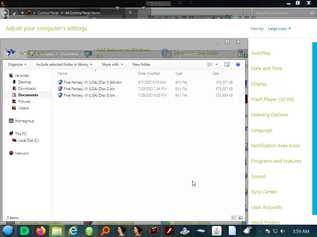
Task: Switch to large thumbnails view in status bar
Action: coord(241,218)
